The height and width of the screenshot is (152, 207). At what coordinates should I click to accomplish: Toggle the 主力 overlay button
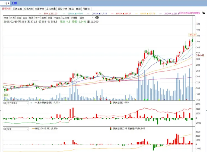tap(25, 18)
